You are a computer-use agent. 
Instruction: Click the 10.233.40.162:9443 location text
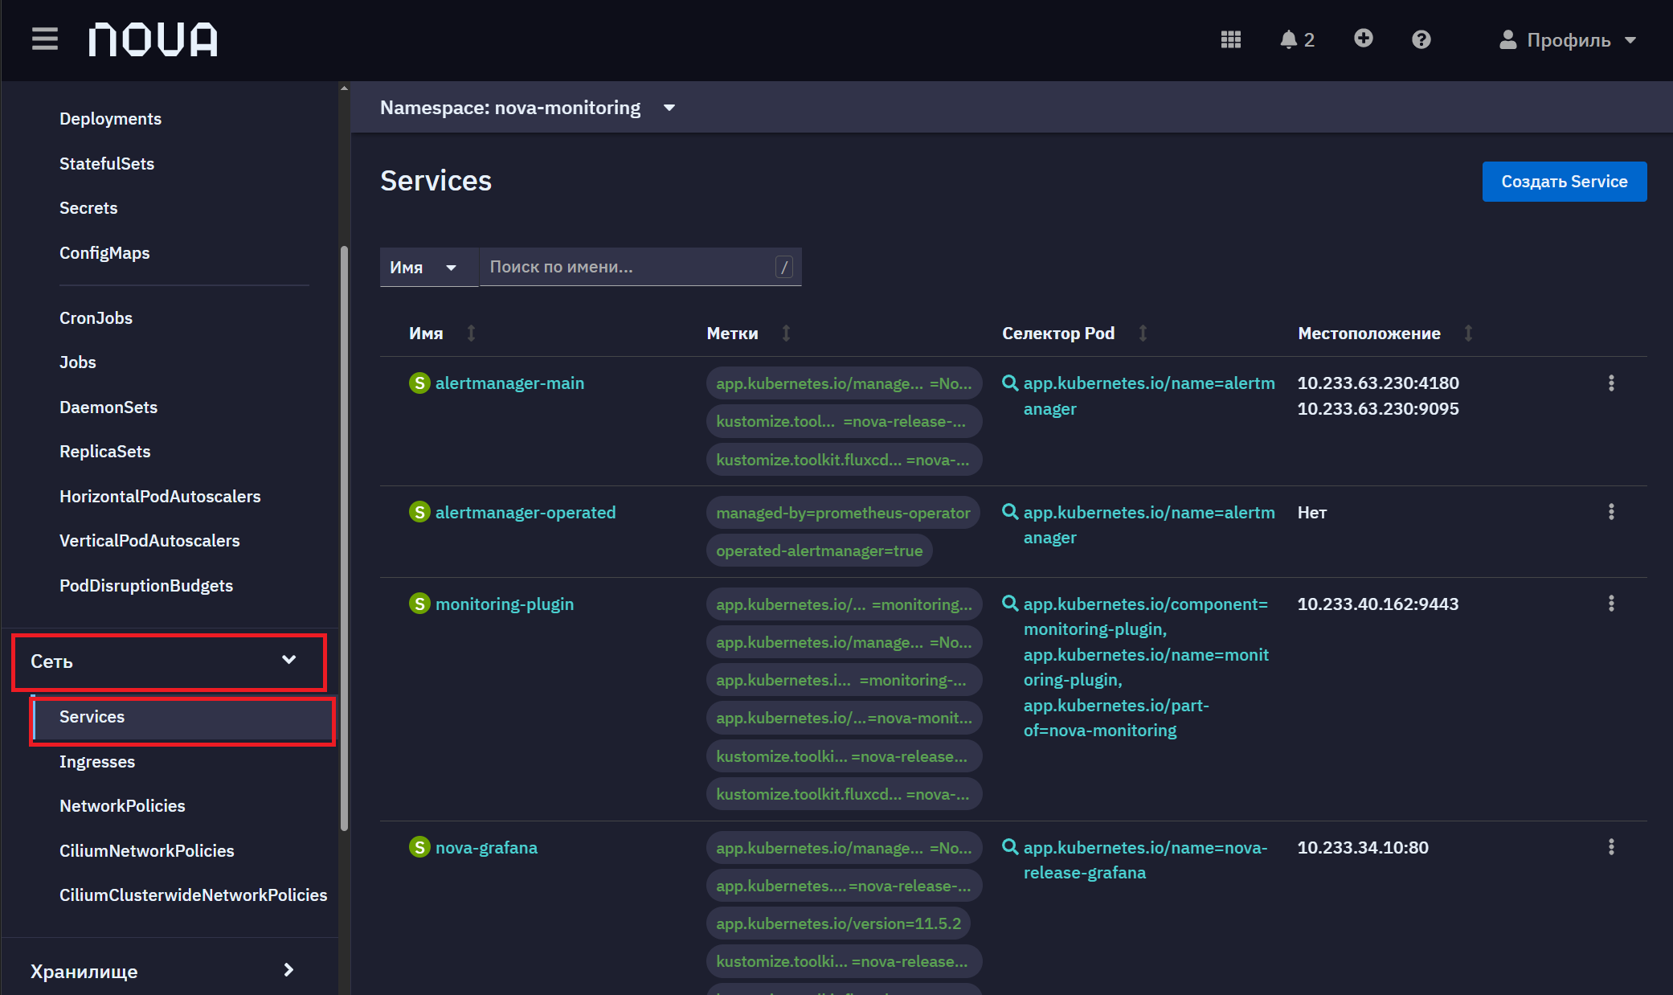coord(1377,604)
